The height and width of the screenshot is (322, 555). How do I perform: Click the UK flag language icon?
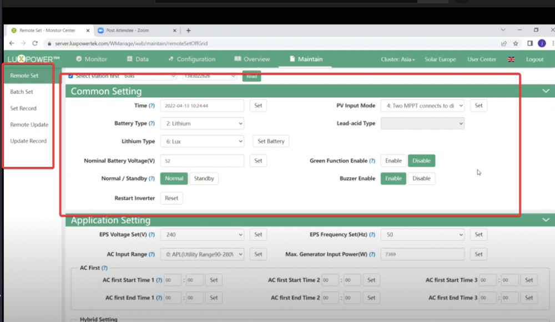511,59
